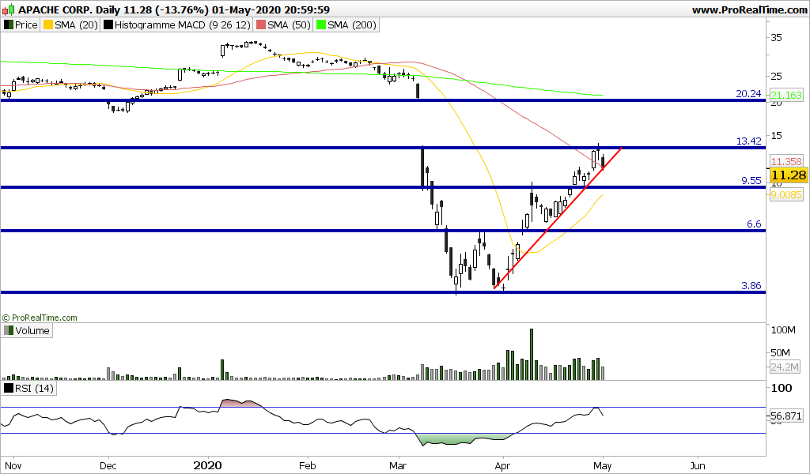Click the 35 price axis label
Viewport: 810px width, 474px height.
pyautogui.click(x=777, y=38)
